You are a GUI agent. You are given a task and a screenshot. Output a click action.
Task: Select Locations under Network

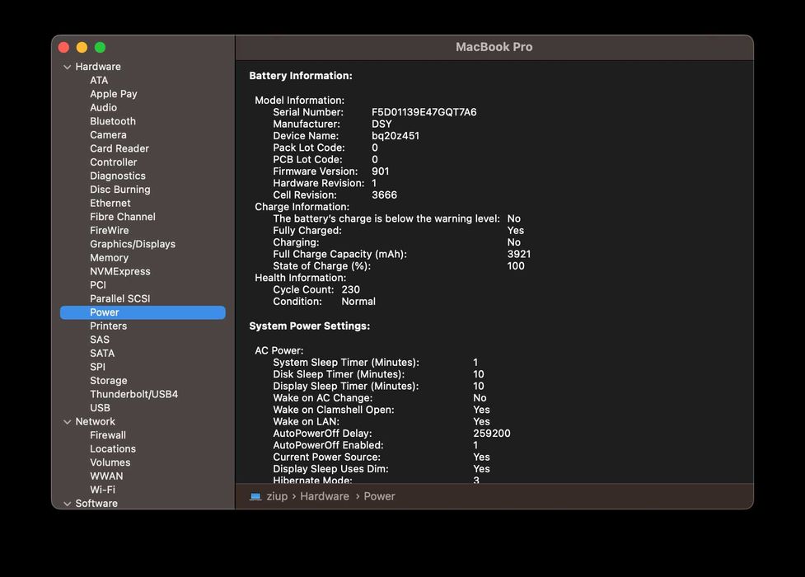point(113,448)
